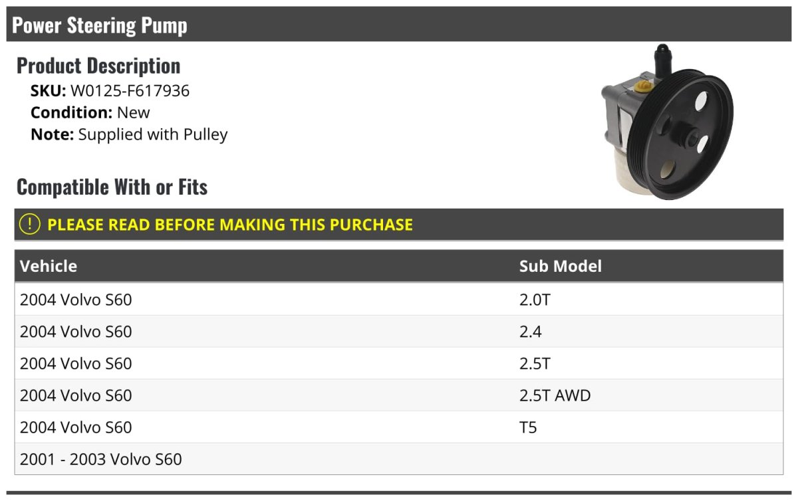Click the Power Steering Pump title bar

100,25
